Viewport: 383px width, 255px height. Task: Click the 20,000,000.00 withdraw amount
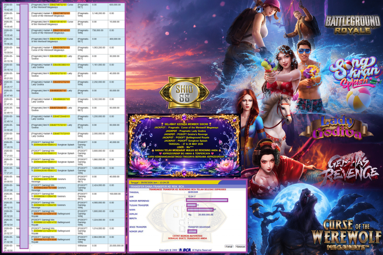(x=117, y=246)
